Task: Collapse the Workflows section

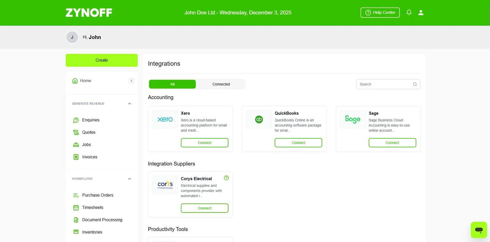Action: click(x=130, y=179)
